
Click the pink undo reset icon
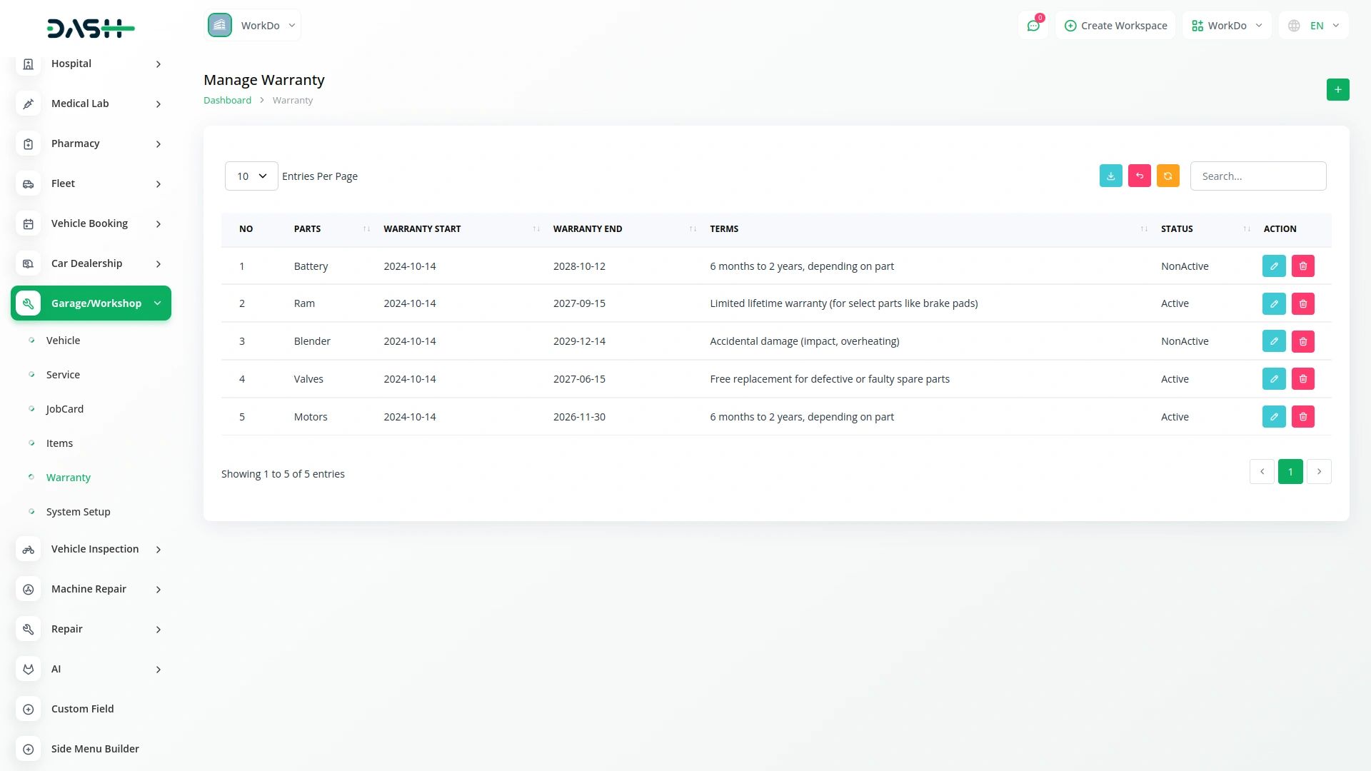1139,176
